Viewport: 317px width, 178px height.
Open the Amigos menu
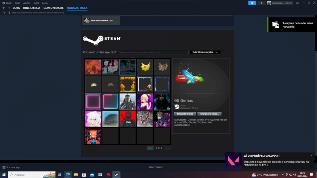27,3
